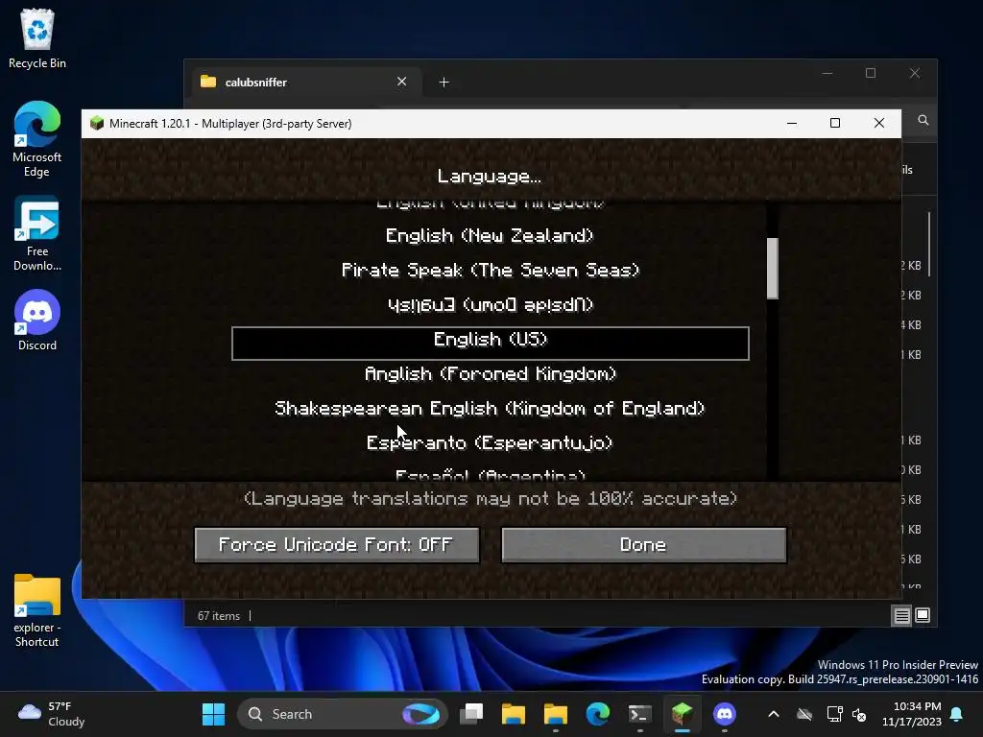Open Microsoft Edge desktop shortcut
This screenshot has width=983, height=737.
pyautogui.click(x=37, y=139)
